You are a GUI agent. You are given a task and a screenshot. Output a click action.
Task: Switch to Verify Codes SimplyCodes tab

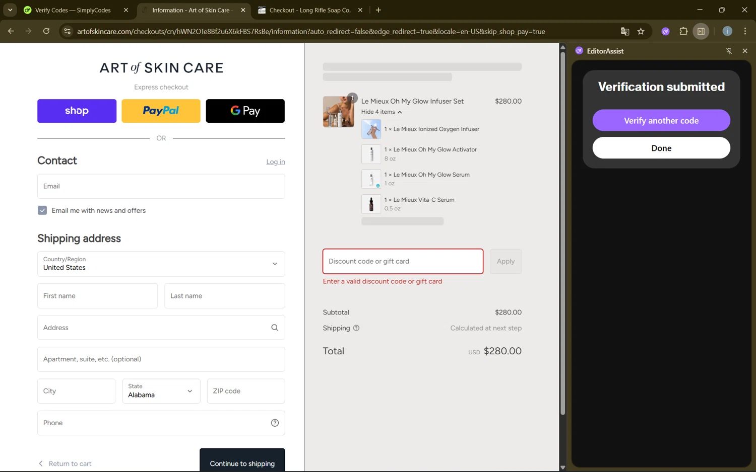tap(76, 10)
